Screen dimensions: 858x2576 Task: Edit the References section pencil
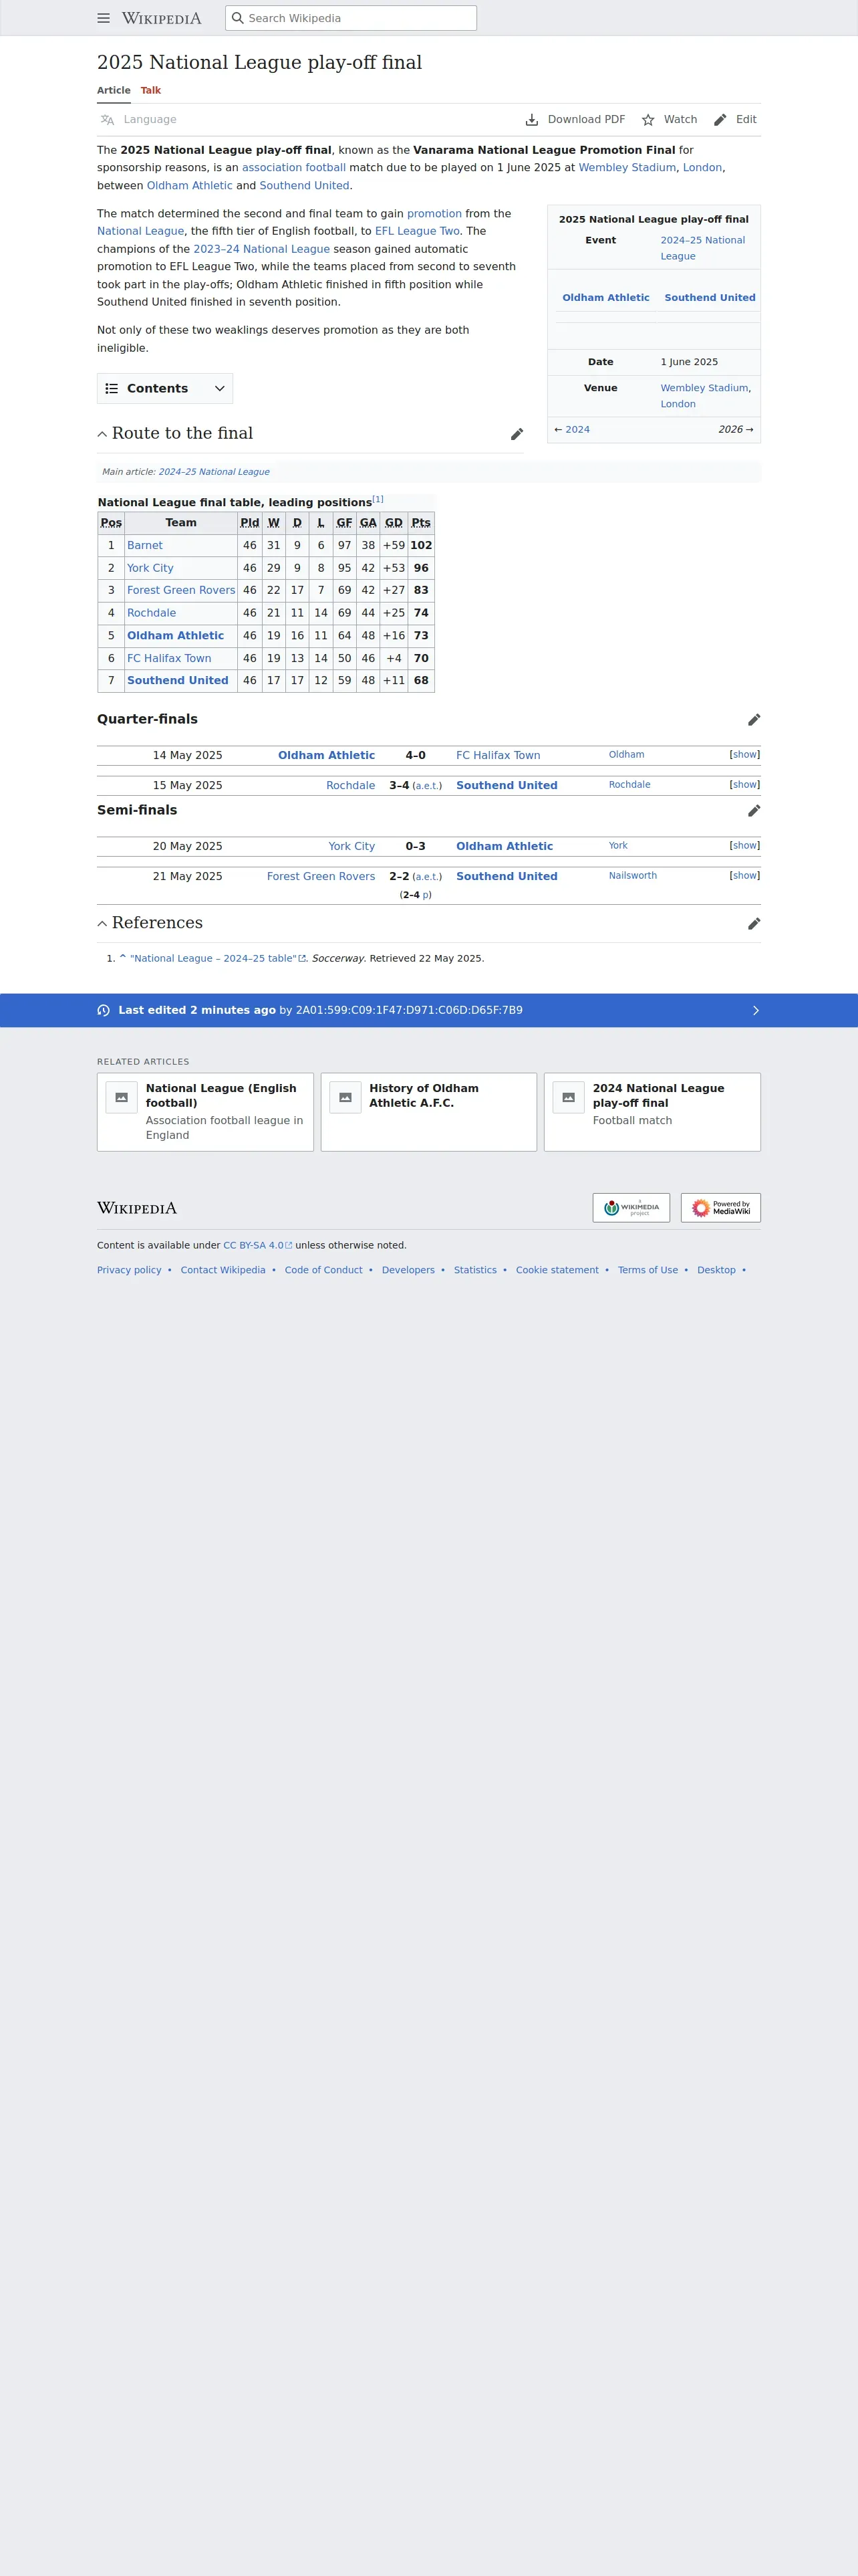[x=754, y=924]
